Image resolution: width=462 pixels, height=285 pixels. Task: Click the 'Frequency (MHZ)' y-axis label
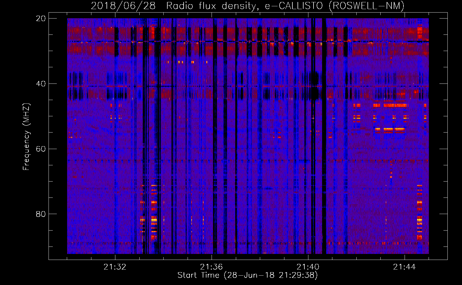click(x=26, y=137)
